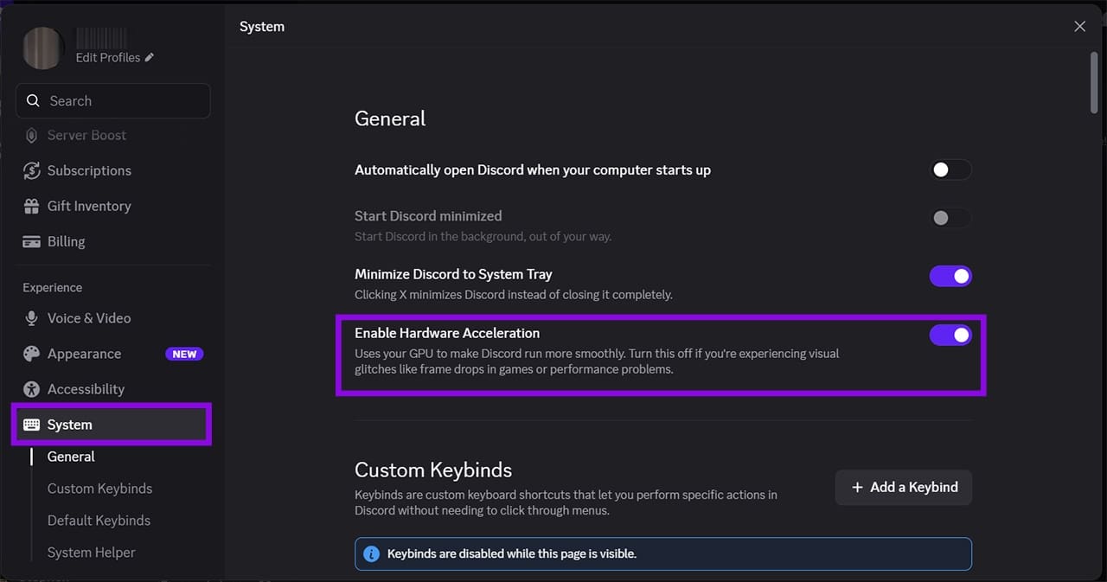
Task: Open Subscriptions settings page
Action: click(112, 170)
